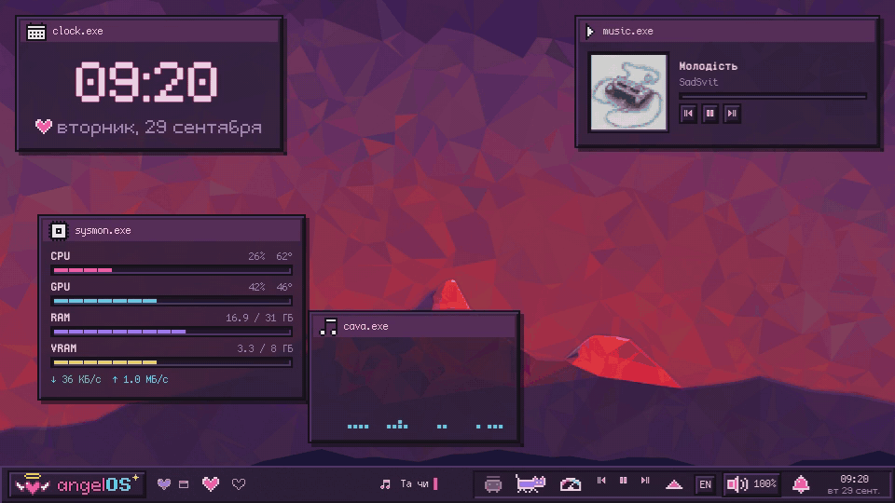Skip to next track in music.exe
The width and height of the screenshot is (895, 503).
[732, 114]
